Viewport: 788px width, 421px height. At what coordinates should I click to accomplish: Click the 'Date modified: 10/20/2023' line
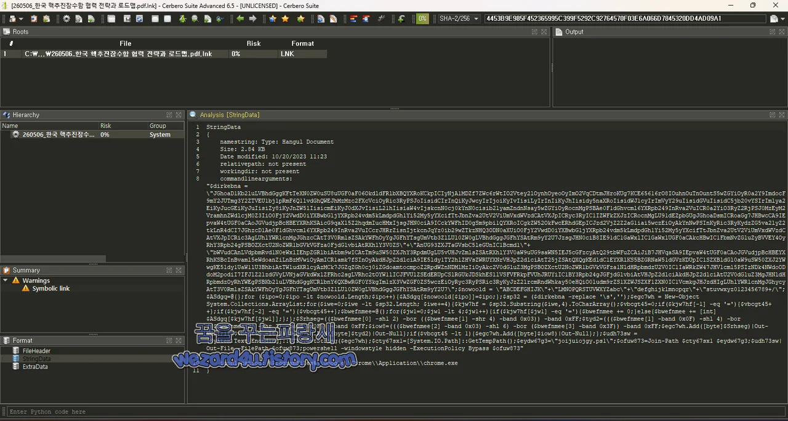pyautogui.click(x=273, y=157)
